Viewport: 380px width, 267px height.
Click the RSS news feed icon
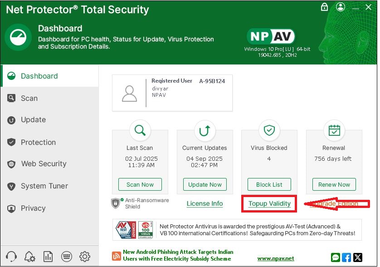pos(116,255)
